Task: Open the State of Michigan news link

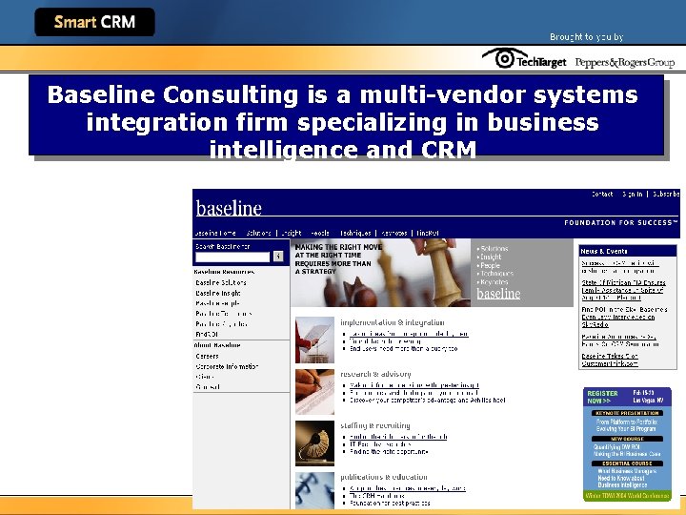Action: (623, 290)
